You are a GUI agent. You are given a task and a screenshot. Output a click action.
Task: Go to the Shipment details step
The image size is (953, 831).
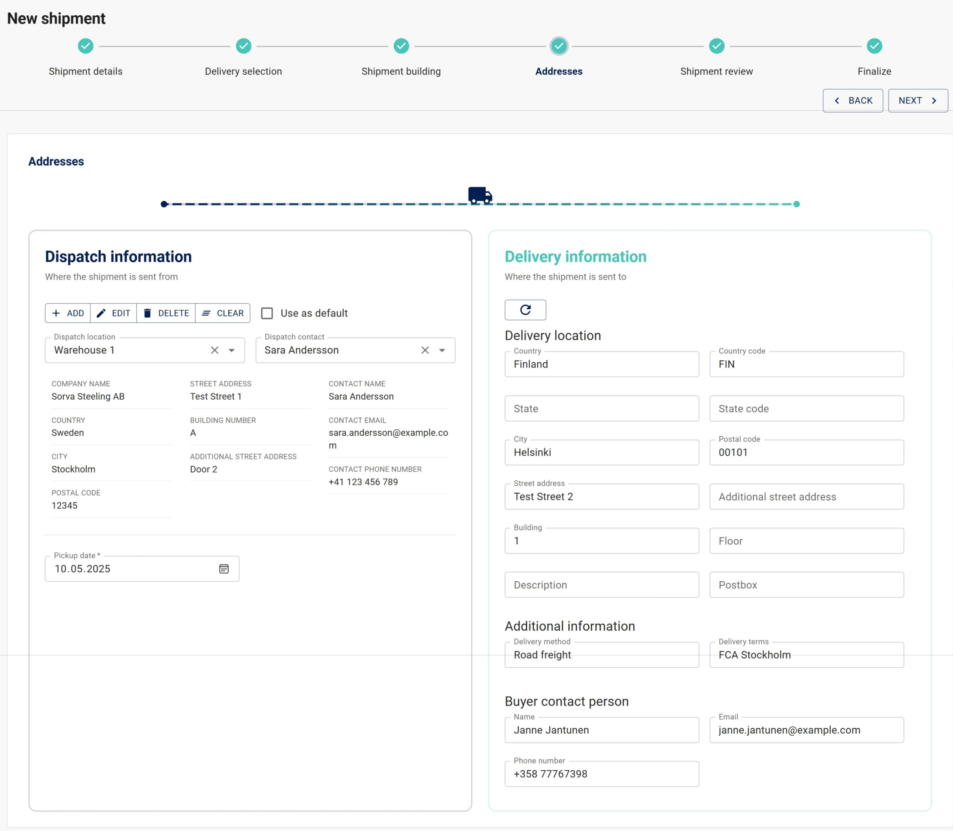pos(86,46)
